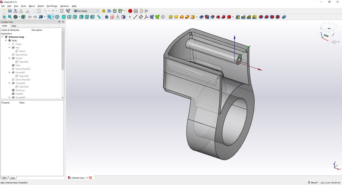Screen dimensions: 342x185
Task: Click the Refresh recompute icon
Action: tap(62, 11)
